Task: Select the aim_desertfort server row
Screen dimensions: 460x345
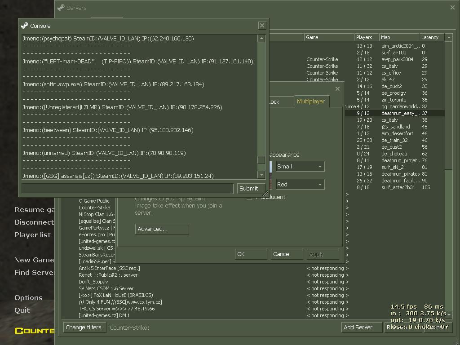Action: pos(394,133)
